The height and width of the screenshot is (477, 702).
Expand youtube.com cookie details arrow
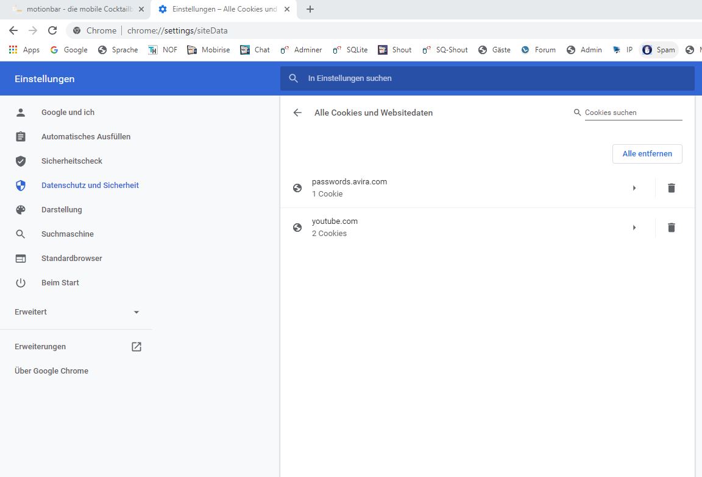pos(634,228)
